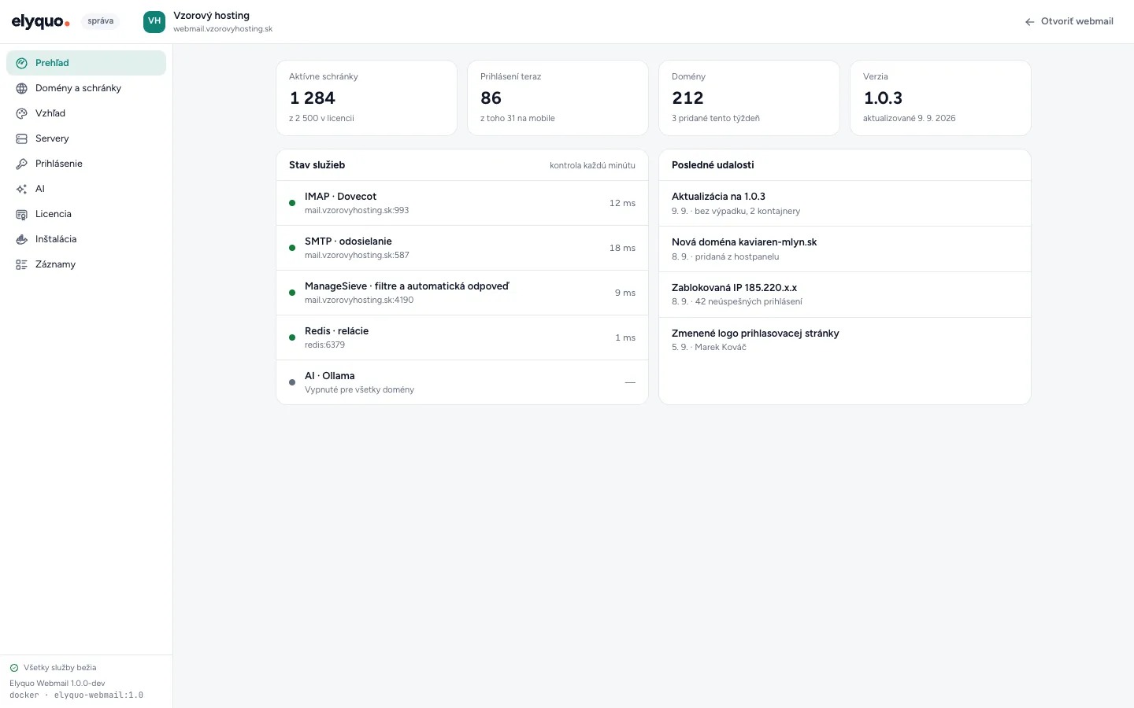Click the kontrola každú minútu label

point(592,165)
